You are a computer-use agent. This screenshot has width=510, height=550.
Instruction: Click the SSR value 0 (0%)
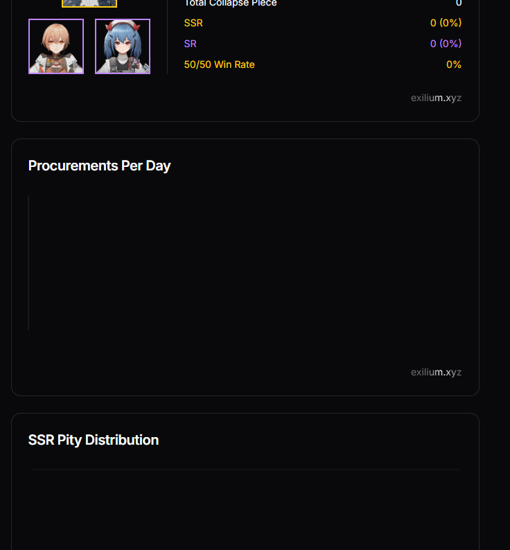coord(446,23)
